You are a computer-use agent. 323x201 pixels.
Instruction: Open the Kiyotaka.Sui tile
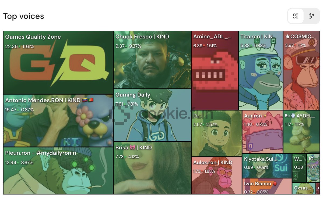click(267, 166)
